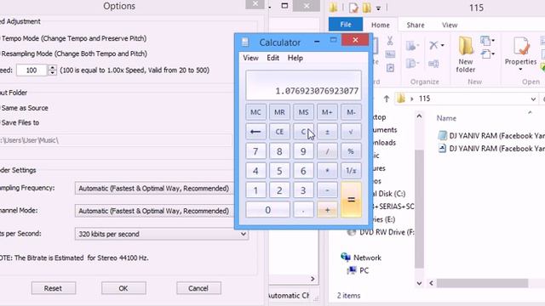
Task: Click Cancel button in Options dialog
Action: (x=198, y=288)
